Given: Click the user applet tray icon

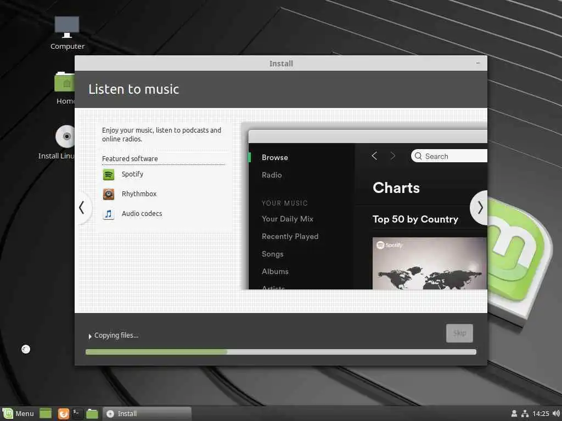Looking at the screenshot, I should [x=514, y=413].
